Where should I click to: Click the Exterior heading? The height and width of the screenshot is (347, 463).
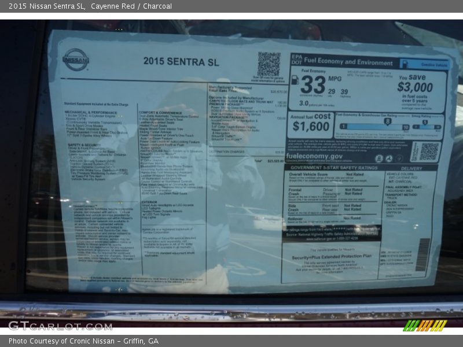(x=149, y=202)
